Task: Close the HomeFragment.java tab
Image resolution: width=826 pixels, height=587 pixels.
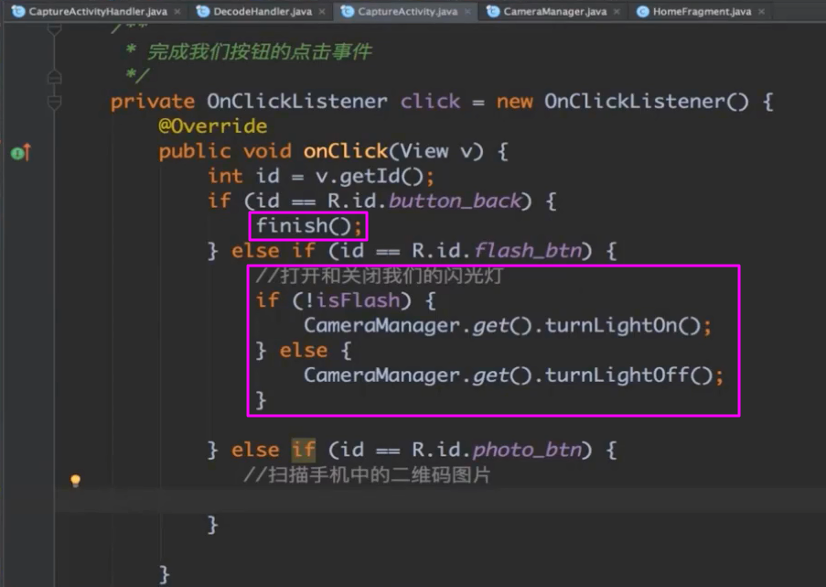Action: pyautogui.click(x=761, y=11)
